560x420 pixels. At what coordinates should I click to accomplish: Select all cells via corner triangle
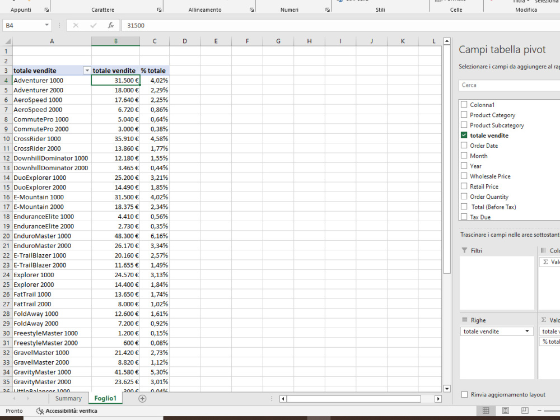click(7, 41)
